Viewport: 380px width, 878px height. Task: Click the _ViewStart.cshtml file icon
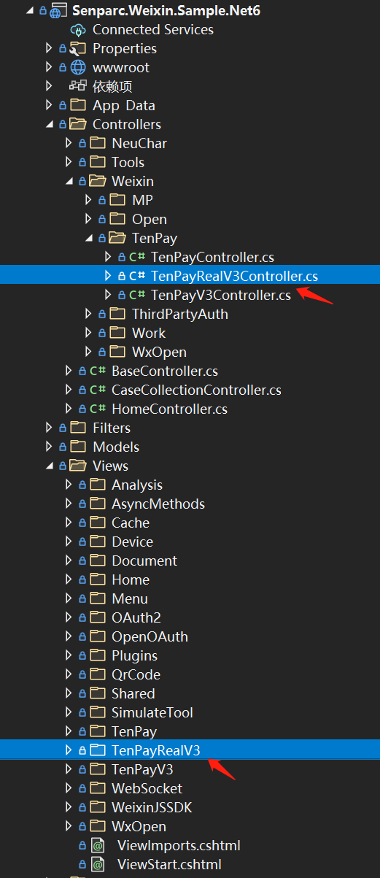(97, 865)
